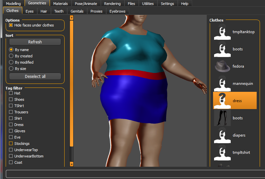Select the mannequin clothing icon

pyautogui.click(x=222, y=84)
